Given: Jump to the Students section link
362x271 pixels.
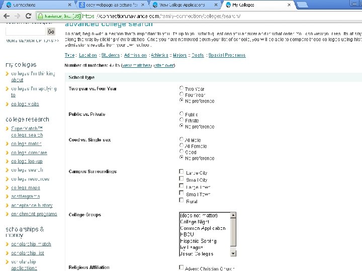Looking at the screenshot, I should pos(110,55).
